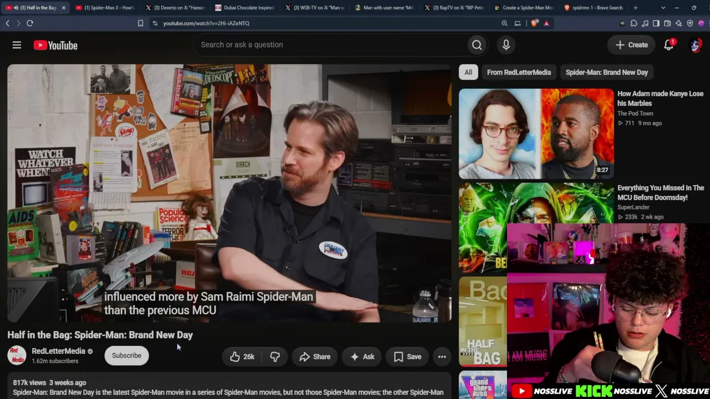Click the Ask button

coord(362,357)
